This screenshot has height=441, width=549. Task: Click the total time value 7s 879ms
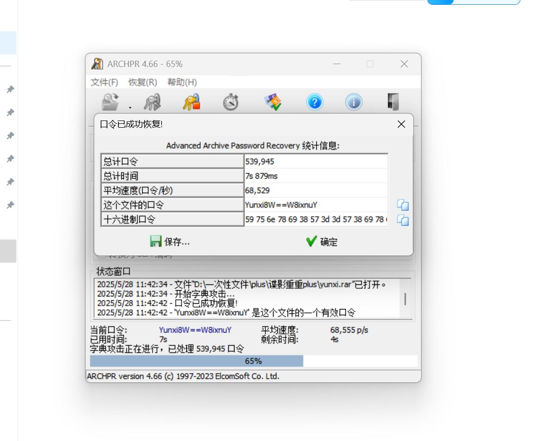click(316, 176)
